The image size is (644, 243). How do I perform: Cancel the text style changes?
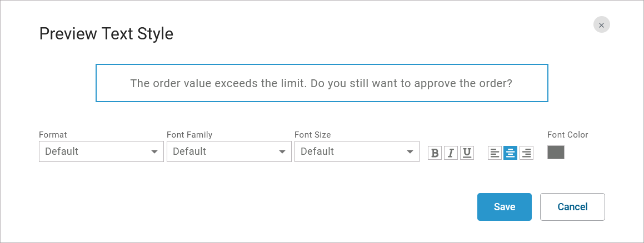pyautogui.click(x=572, y=207)
